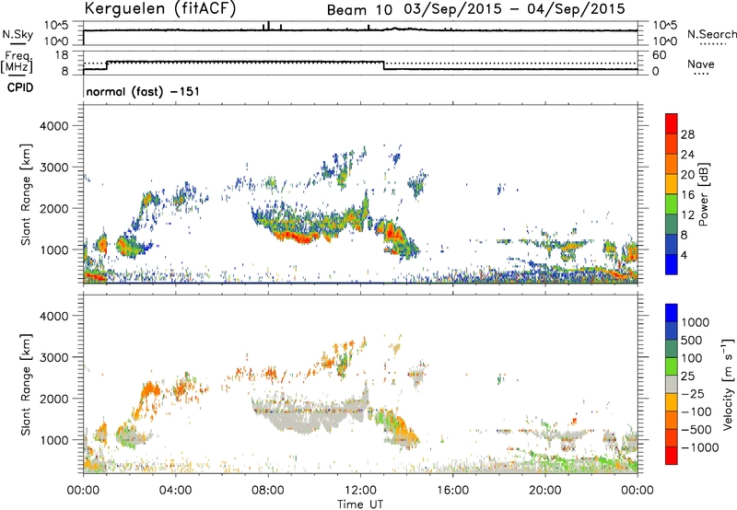Click the "60" Nave axis tick

659,55
